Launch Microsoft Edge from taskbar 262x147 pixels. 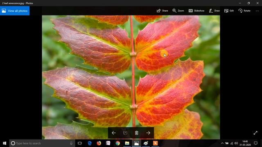pyautogui.click(x=90, y=143)
